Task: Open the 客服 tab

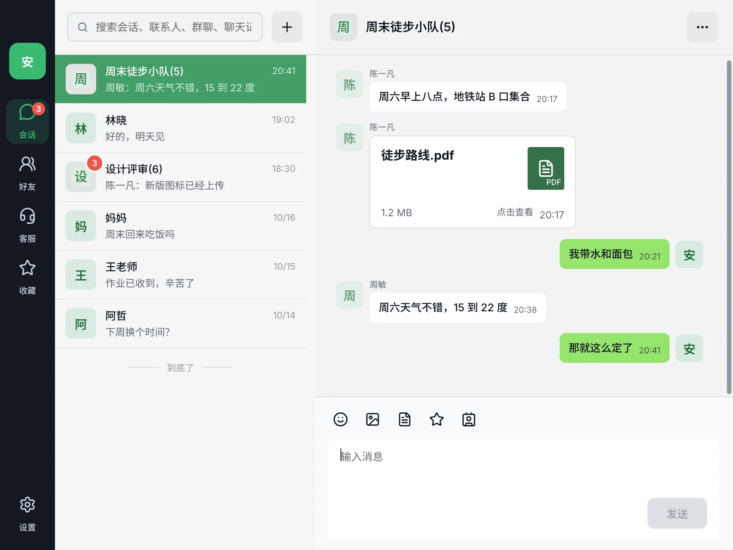Action: (x=27, y=225)
